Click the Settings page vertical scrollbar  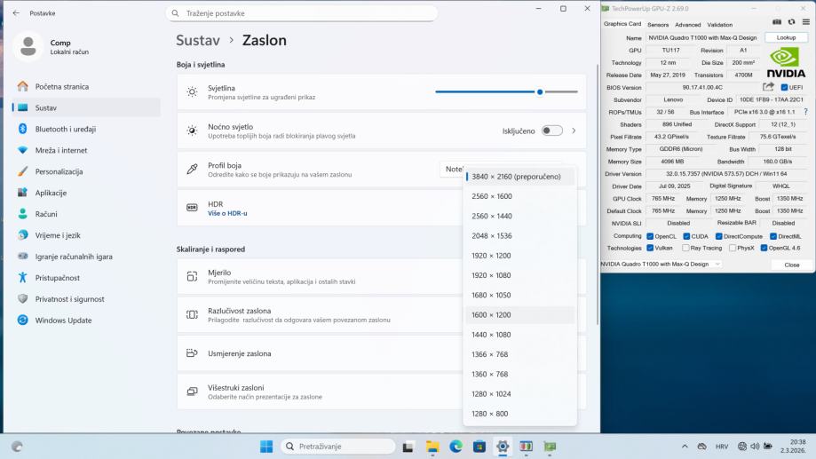point(597,195)
